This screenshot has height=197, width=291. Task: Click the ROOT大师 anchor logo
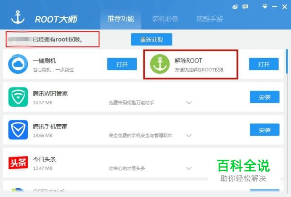pos(18,18)
